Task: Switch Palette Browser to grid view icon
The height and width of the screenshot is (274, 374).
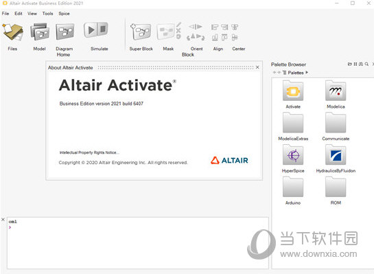Action: pos(355,64)
